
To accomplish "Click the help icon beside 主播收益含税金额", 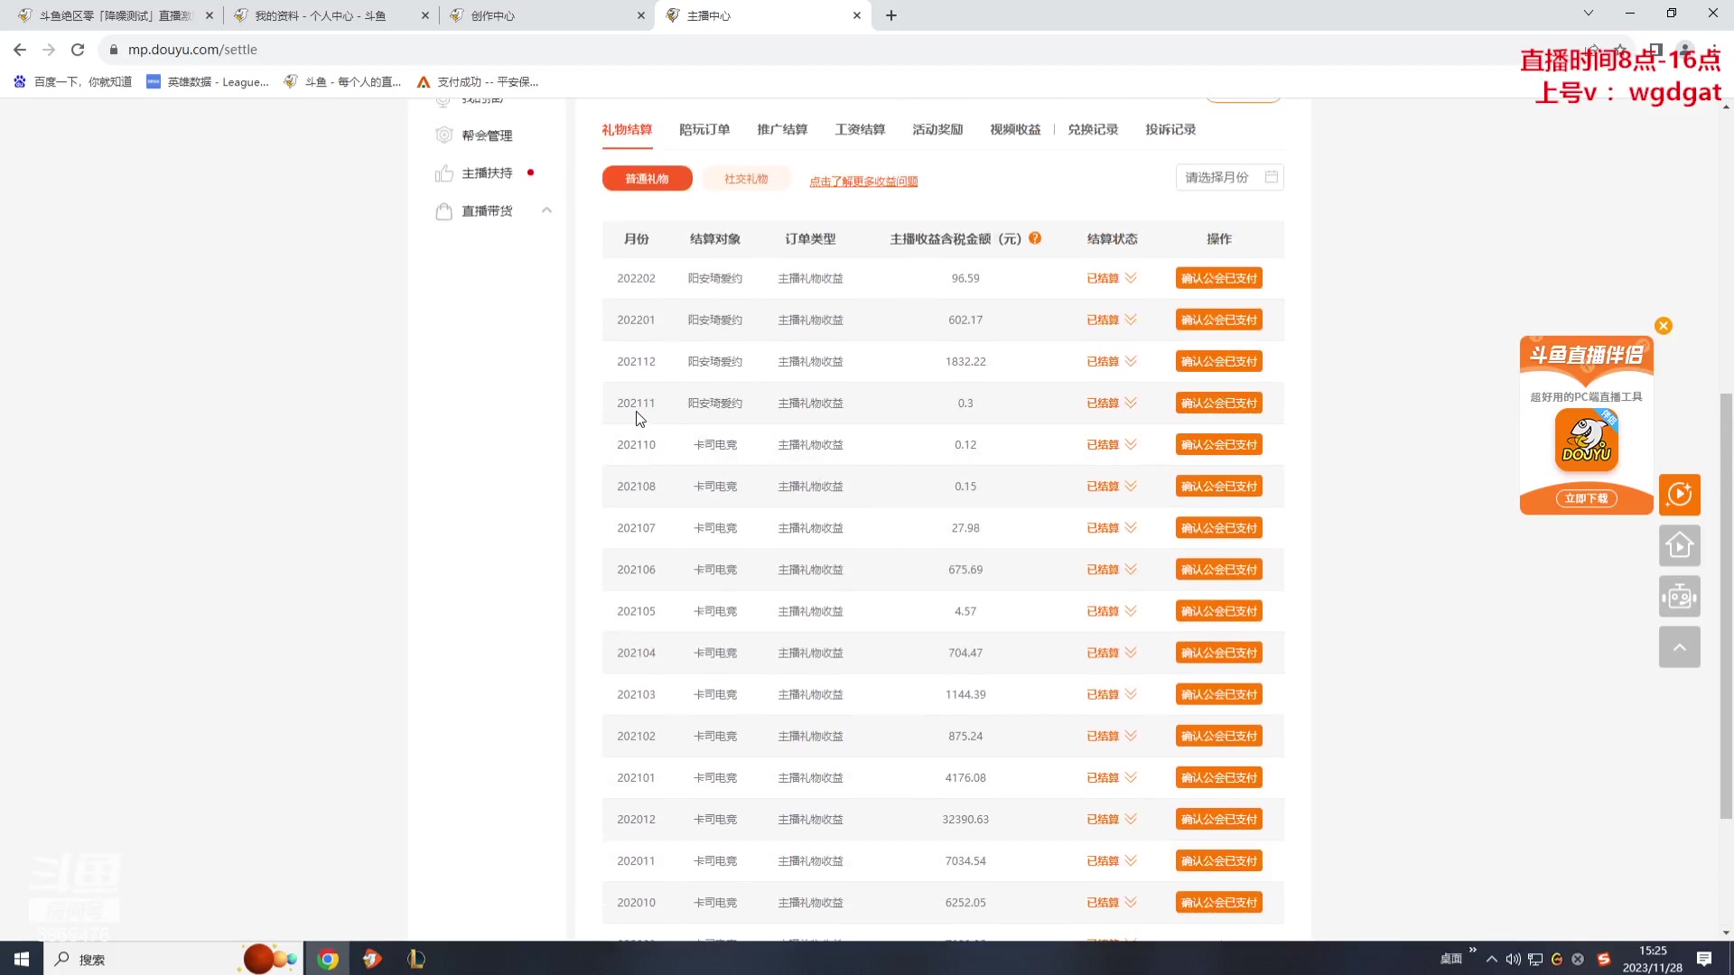I will coord(1035,238).
